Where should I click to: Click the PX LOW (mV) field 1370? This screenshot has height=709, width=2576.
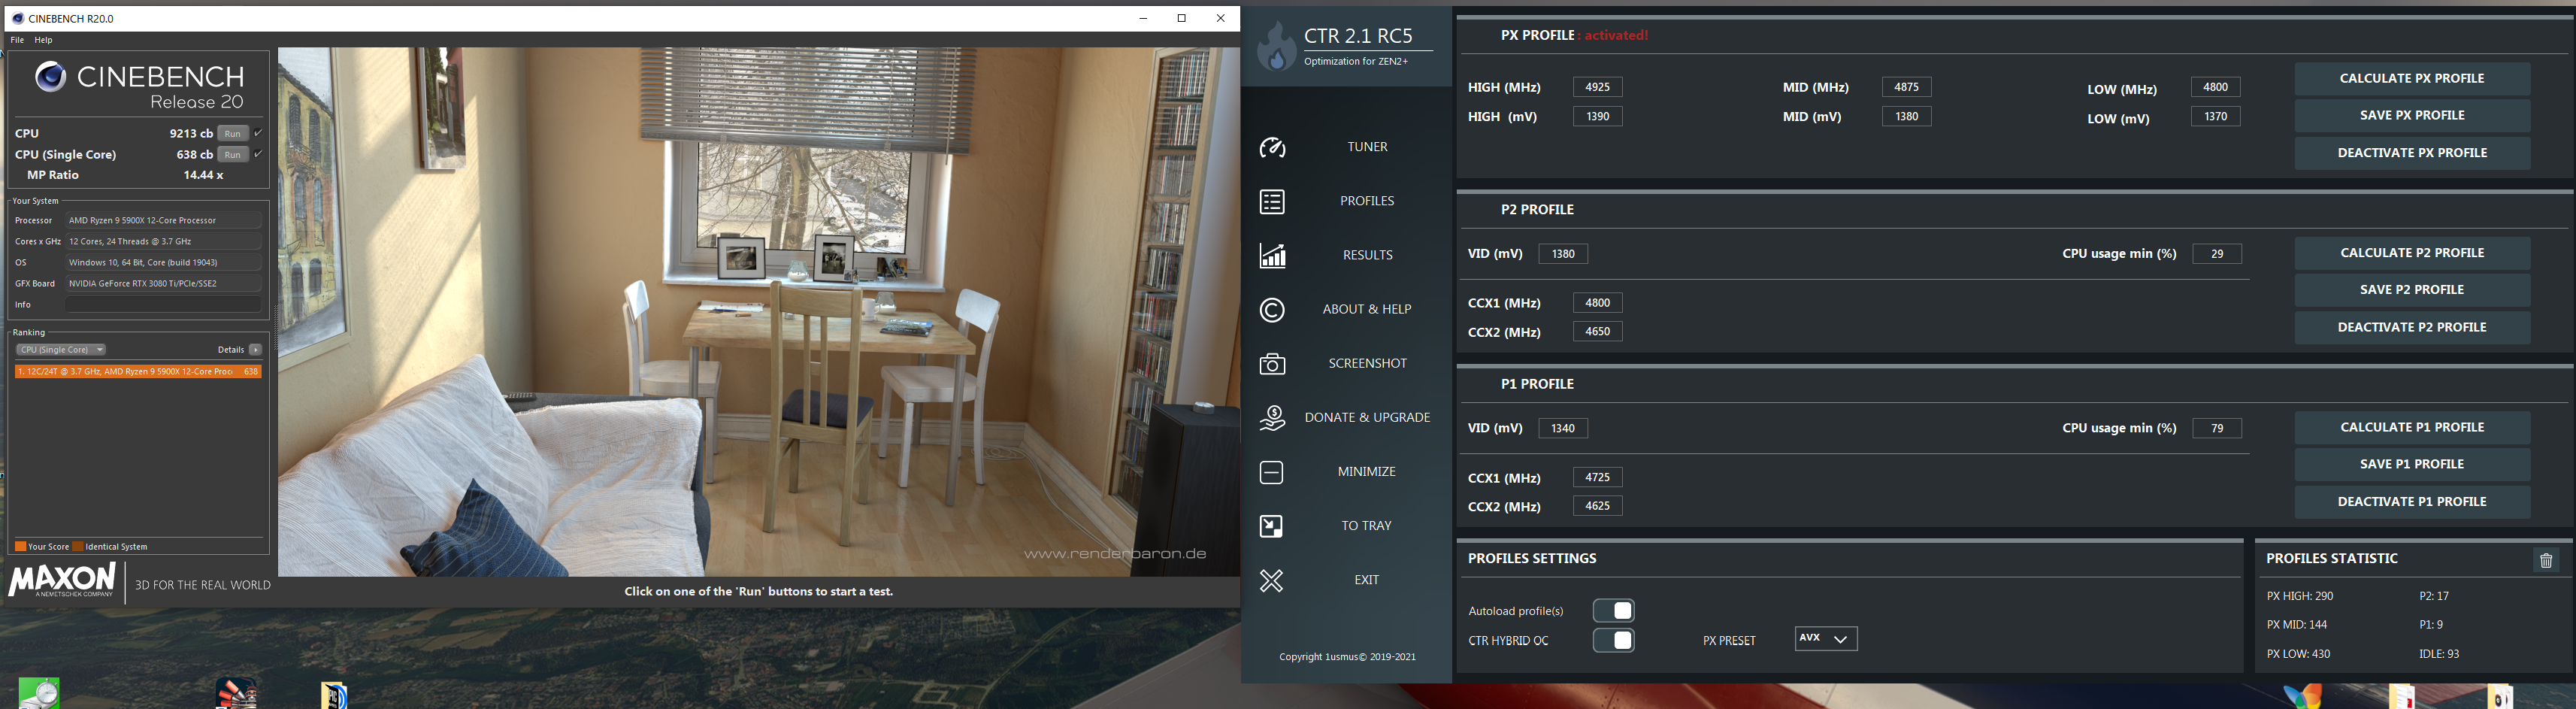2215,116
